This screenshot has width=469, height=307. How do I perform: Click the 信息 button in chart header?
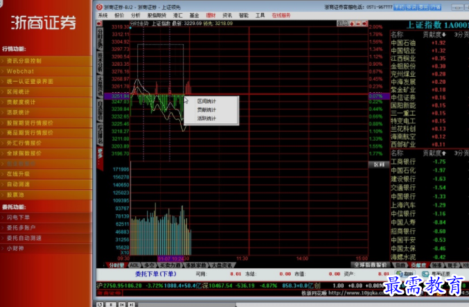pyautogui.click(x=342, y=24)
